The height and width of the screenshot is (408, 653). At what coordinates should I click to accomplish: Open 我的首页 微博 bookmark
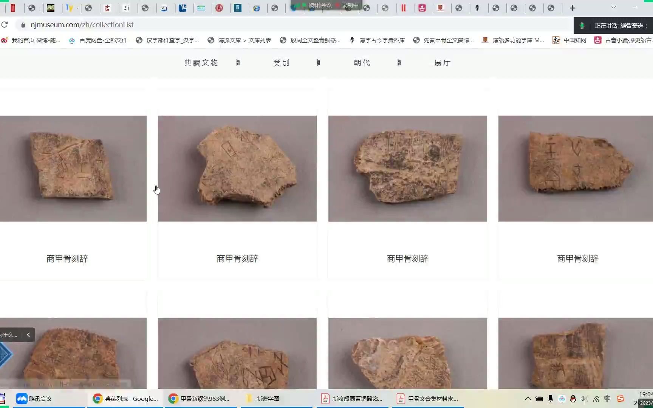click(x=31, y=40)
